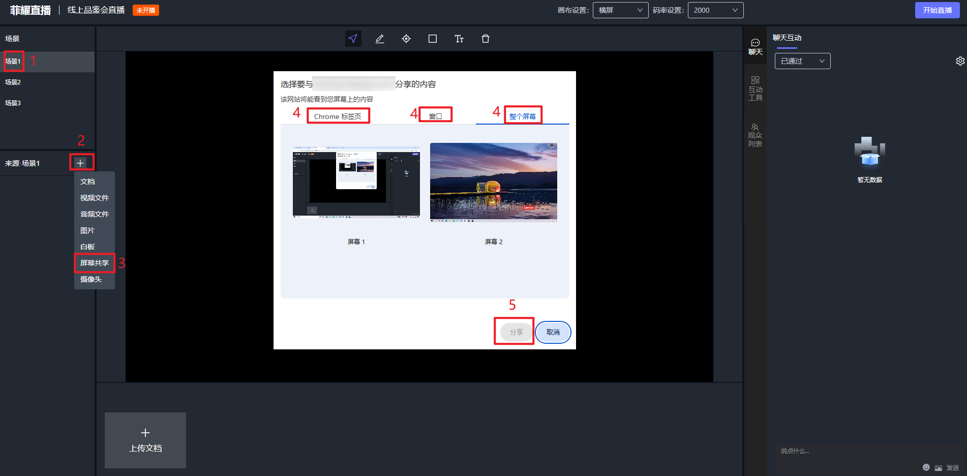
Task: Select the rectangle shape tool
Action: 433,39
